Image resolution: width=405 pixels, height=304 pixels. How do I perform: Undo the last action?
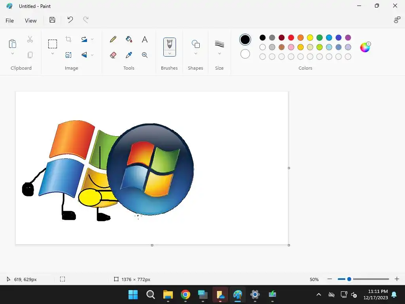(70, 20)
